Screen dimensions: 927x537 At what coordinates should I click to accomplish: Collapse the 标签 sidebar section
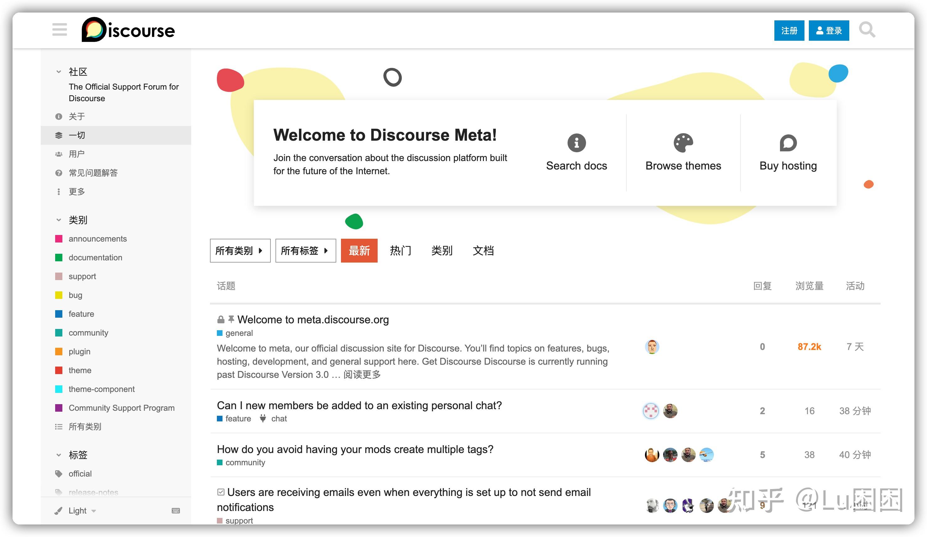[x=59, y=455]
